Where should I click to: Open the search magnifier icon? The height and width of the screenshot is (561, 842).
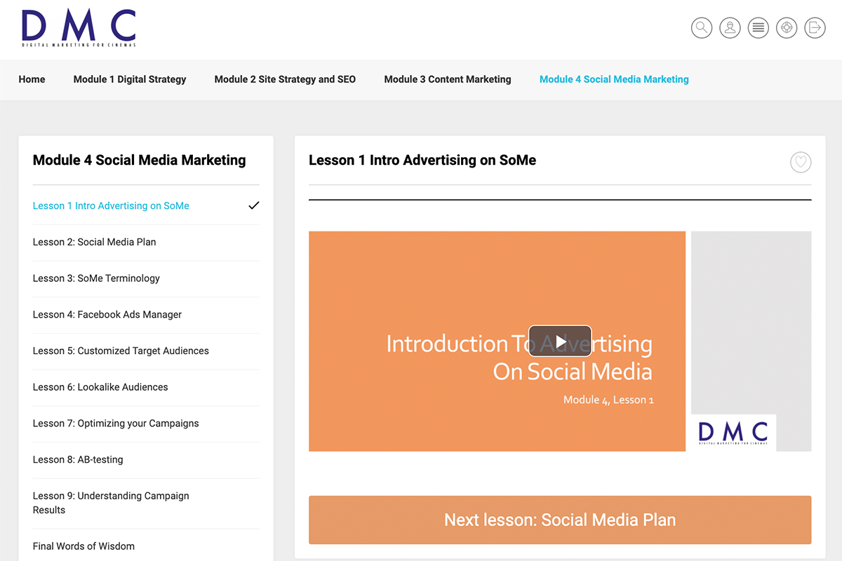pyautogui.click(x=702, y=28)
